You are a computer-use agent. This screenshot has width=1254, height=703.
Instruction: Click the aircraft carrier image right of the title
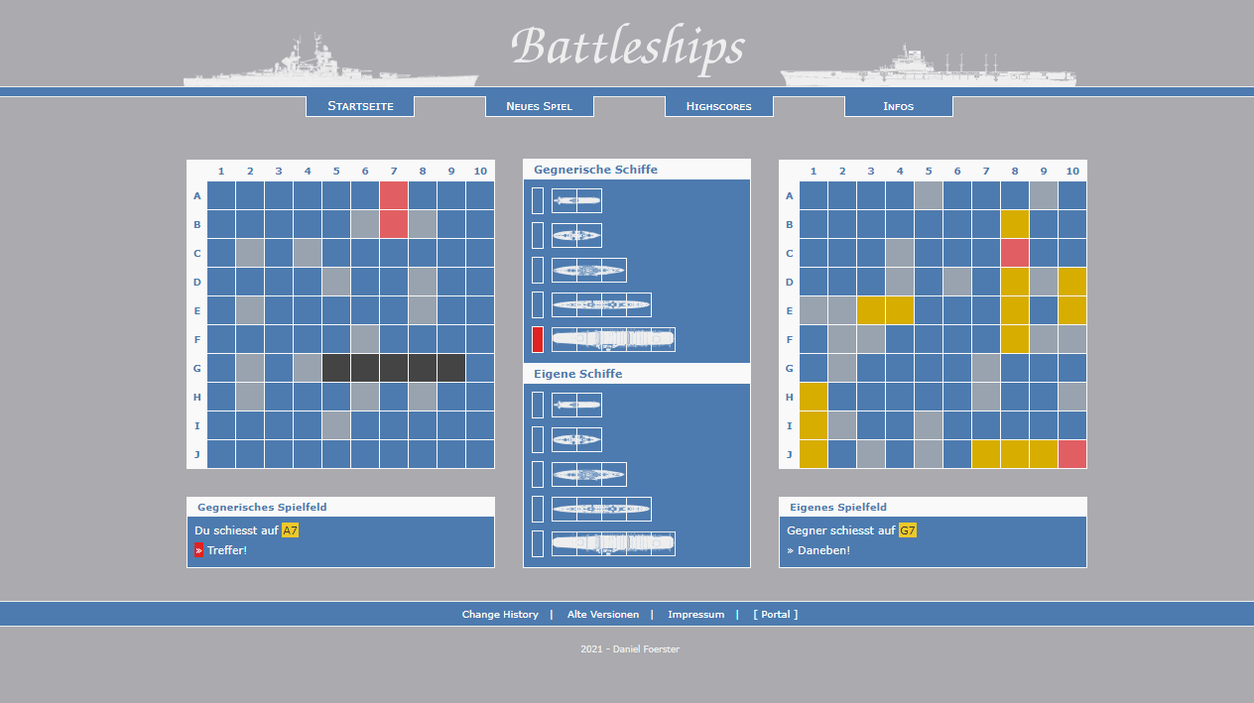928,68
